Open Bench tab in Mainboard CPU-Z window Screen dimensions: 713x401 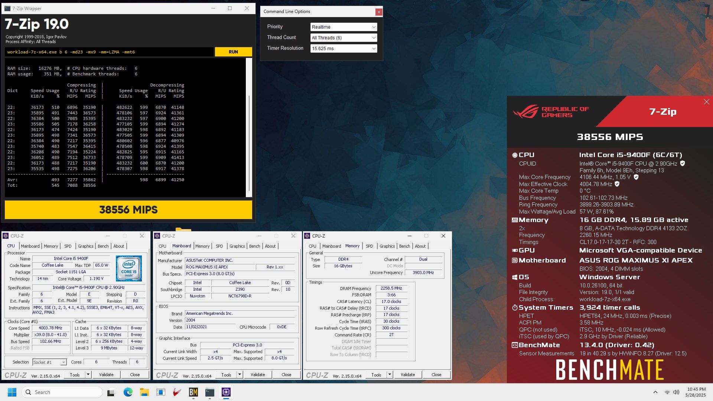coord(255,246)
